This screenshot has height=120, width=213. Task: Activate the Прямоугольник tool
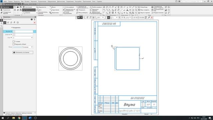tap(29, 10)
